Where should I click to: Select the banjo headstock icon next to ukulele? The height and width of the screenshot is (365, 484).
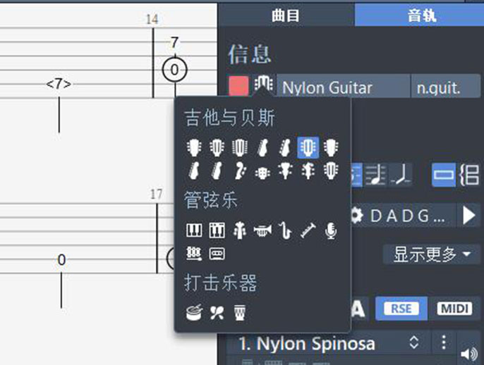tap(285, 171)
